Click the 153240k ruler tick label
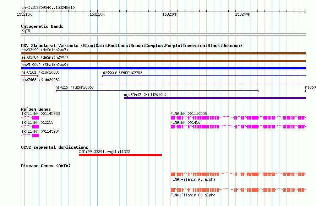Image resolution: width=316 pixels, height=206 pixels. click(x=243, y=14)
